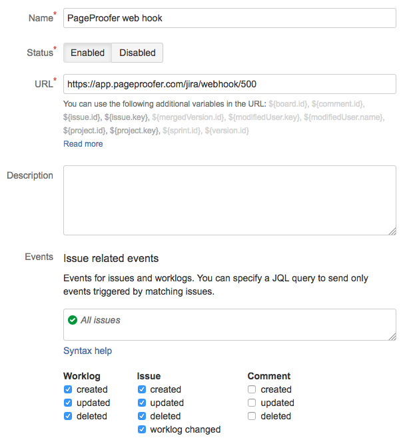403x444 pixels.
Task: Focus the webhook URL input field
Action: [x=229, y=85]
